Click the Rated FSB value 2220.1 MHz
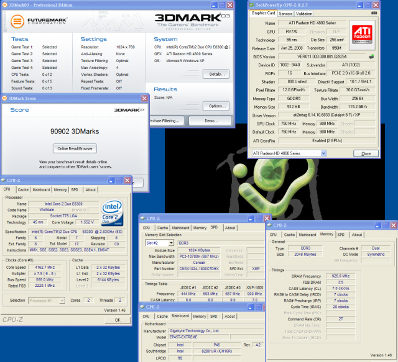Image resolution: width=398 pixels, height=362 pixels. click(x=45, y=286)
